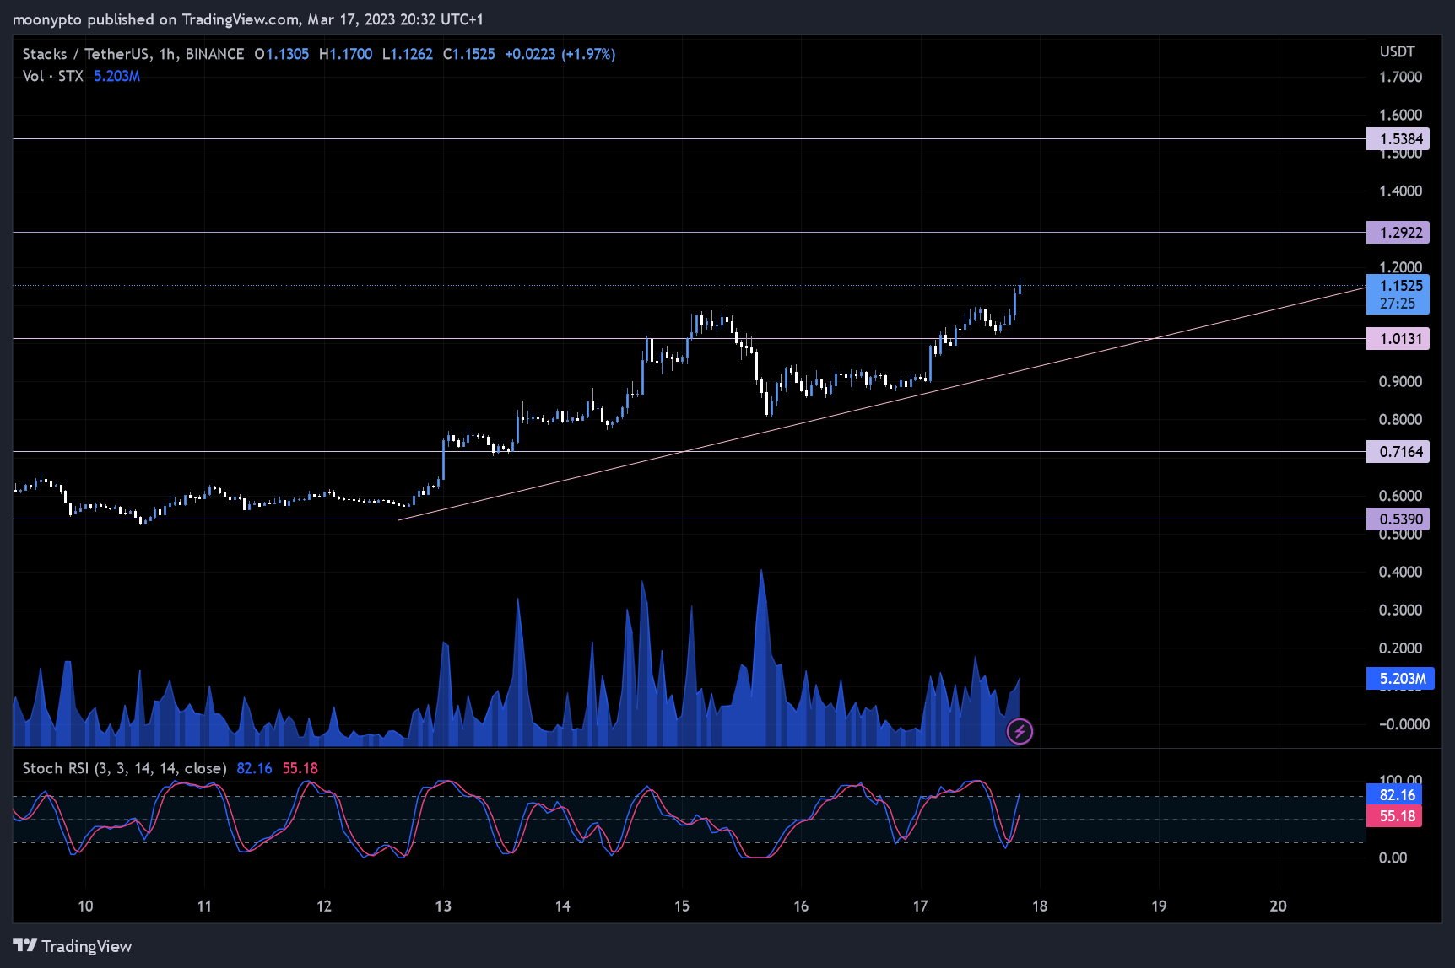Click the 55.18 Stoch RSI axis label
This screenshot has width=1455, height=968.
pyautogui.click(x=1394, y=816)
